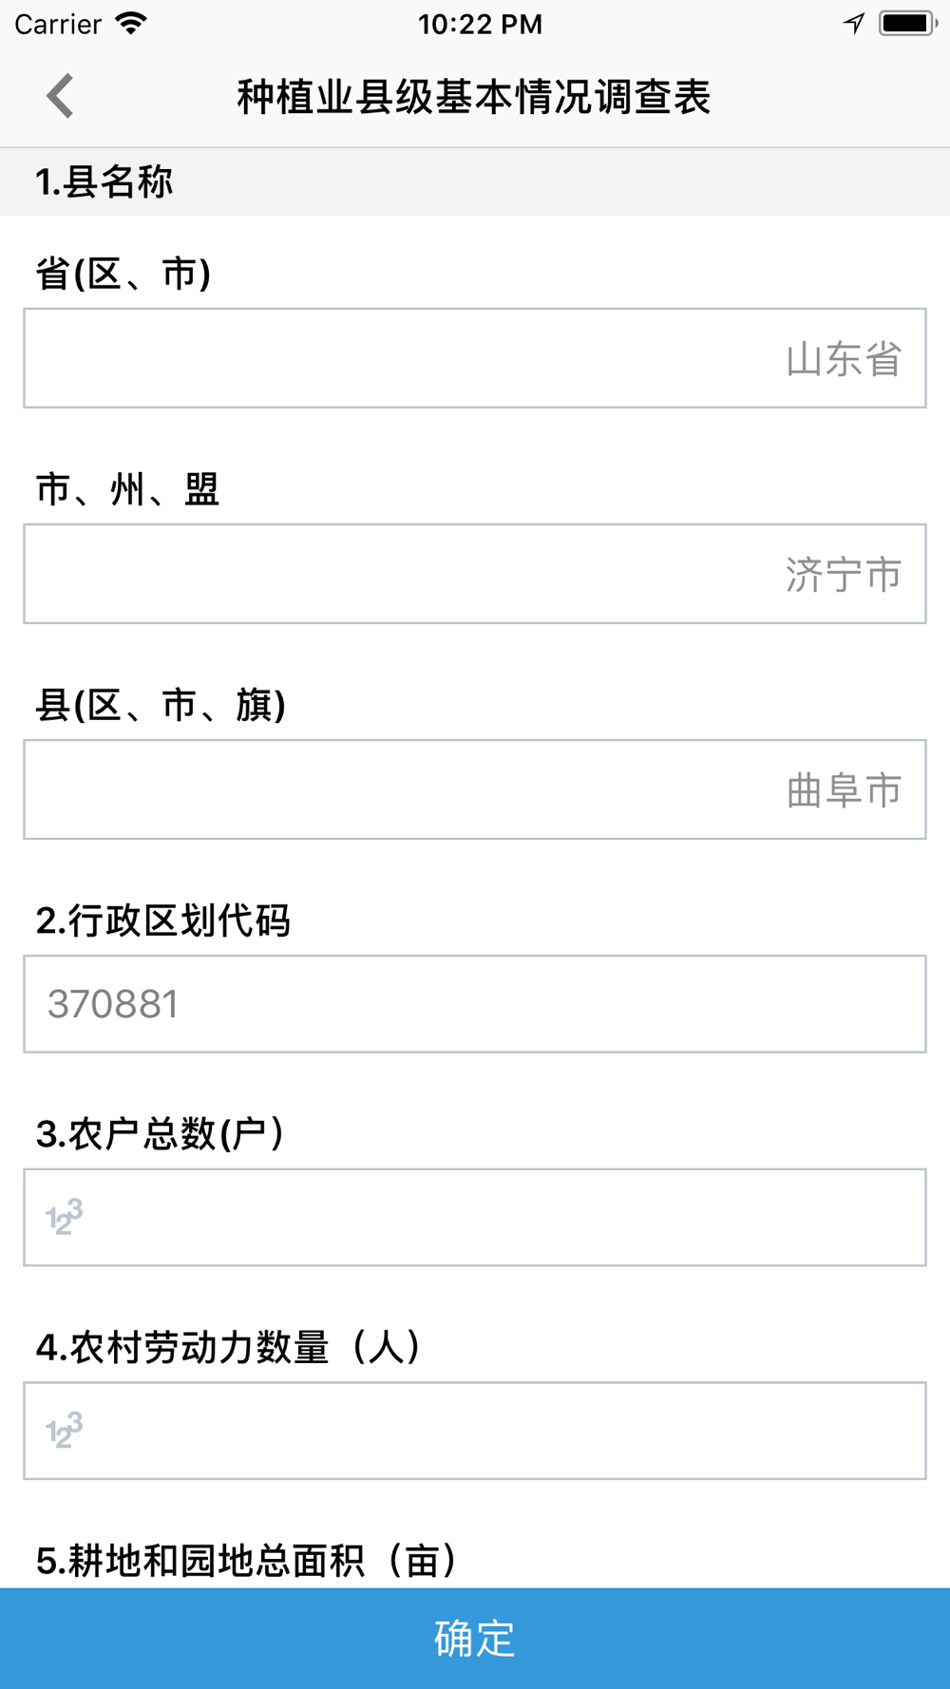Click the battery icon in status bar
Viewport: 950px width, 1689px height.
pyautogui.click(x=907, y=24)
